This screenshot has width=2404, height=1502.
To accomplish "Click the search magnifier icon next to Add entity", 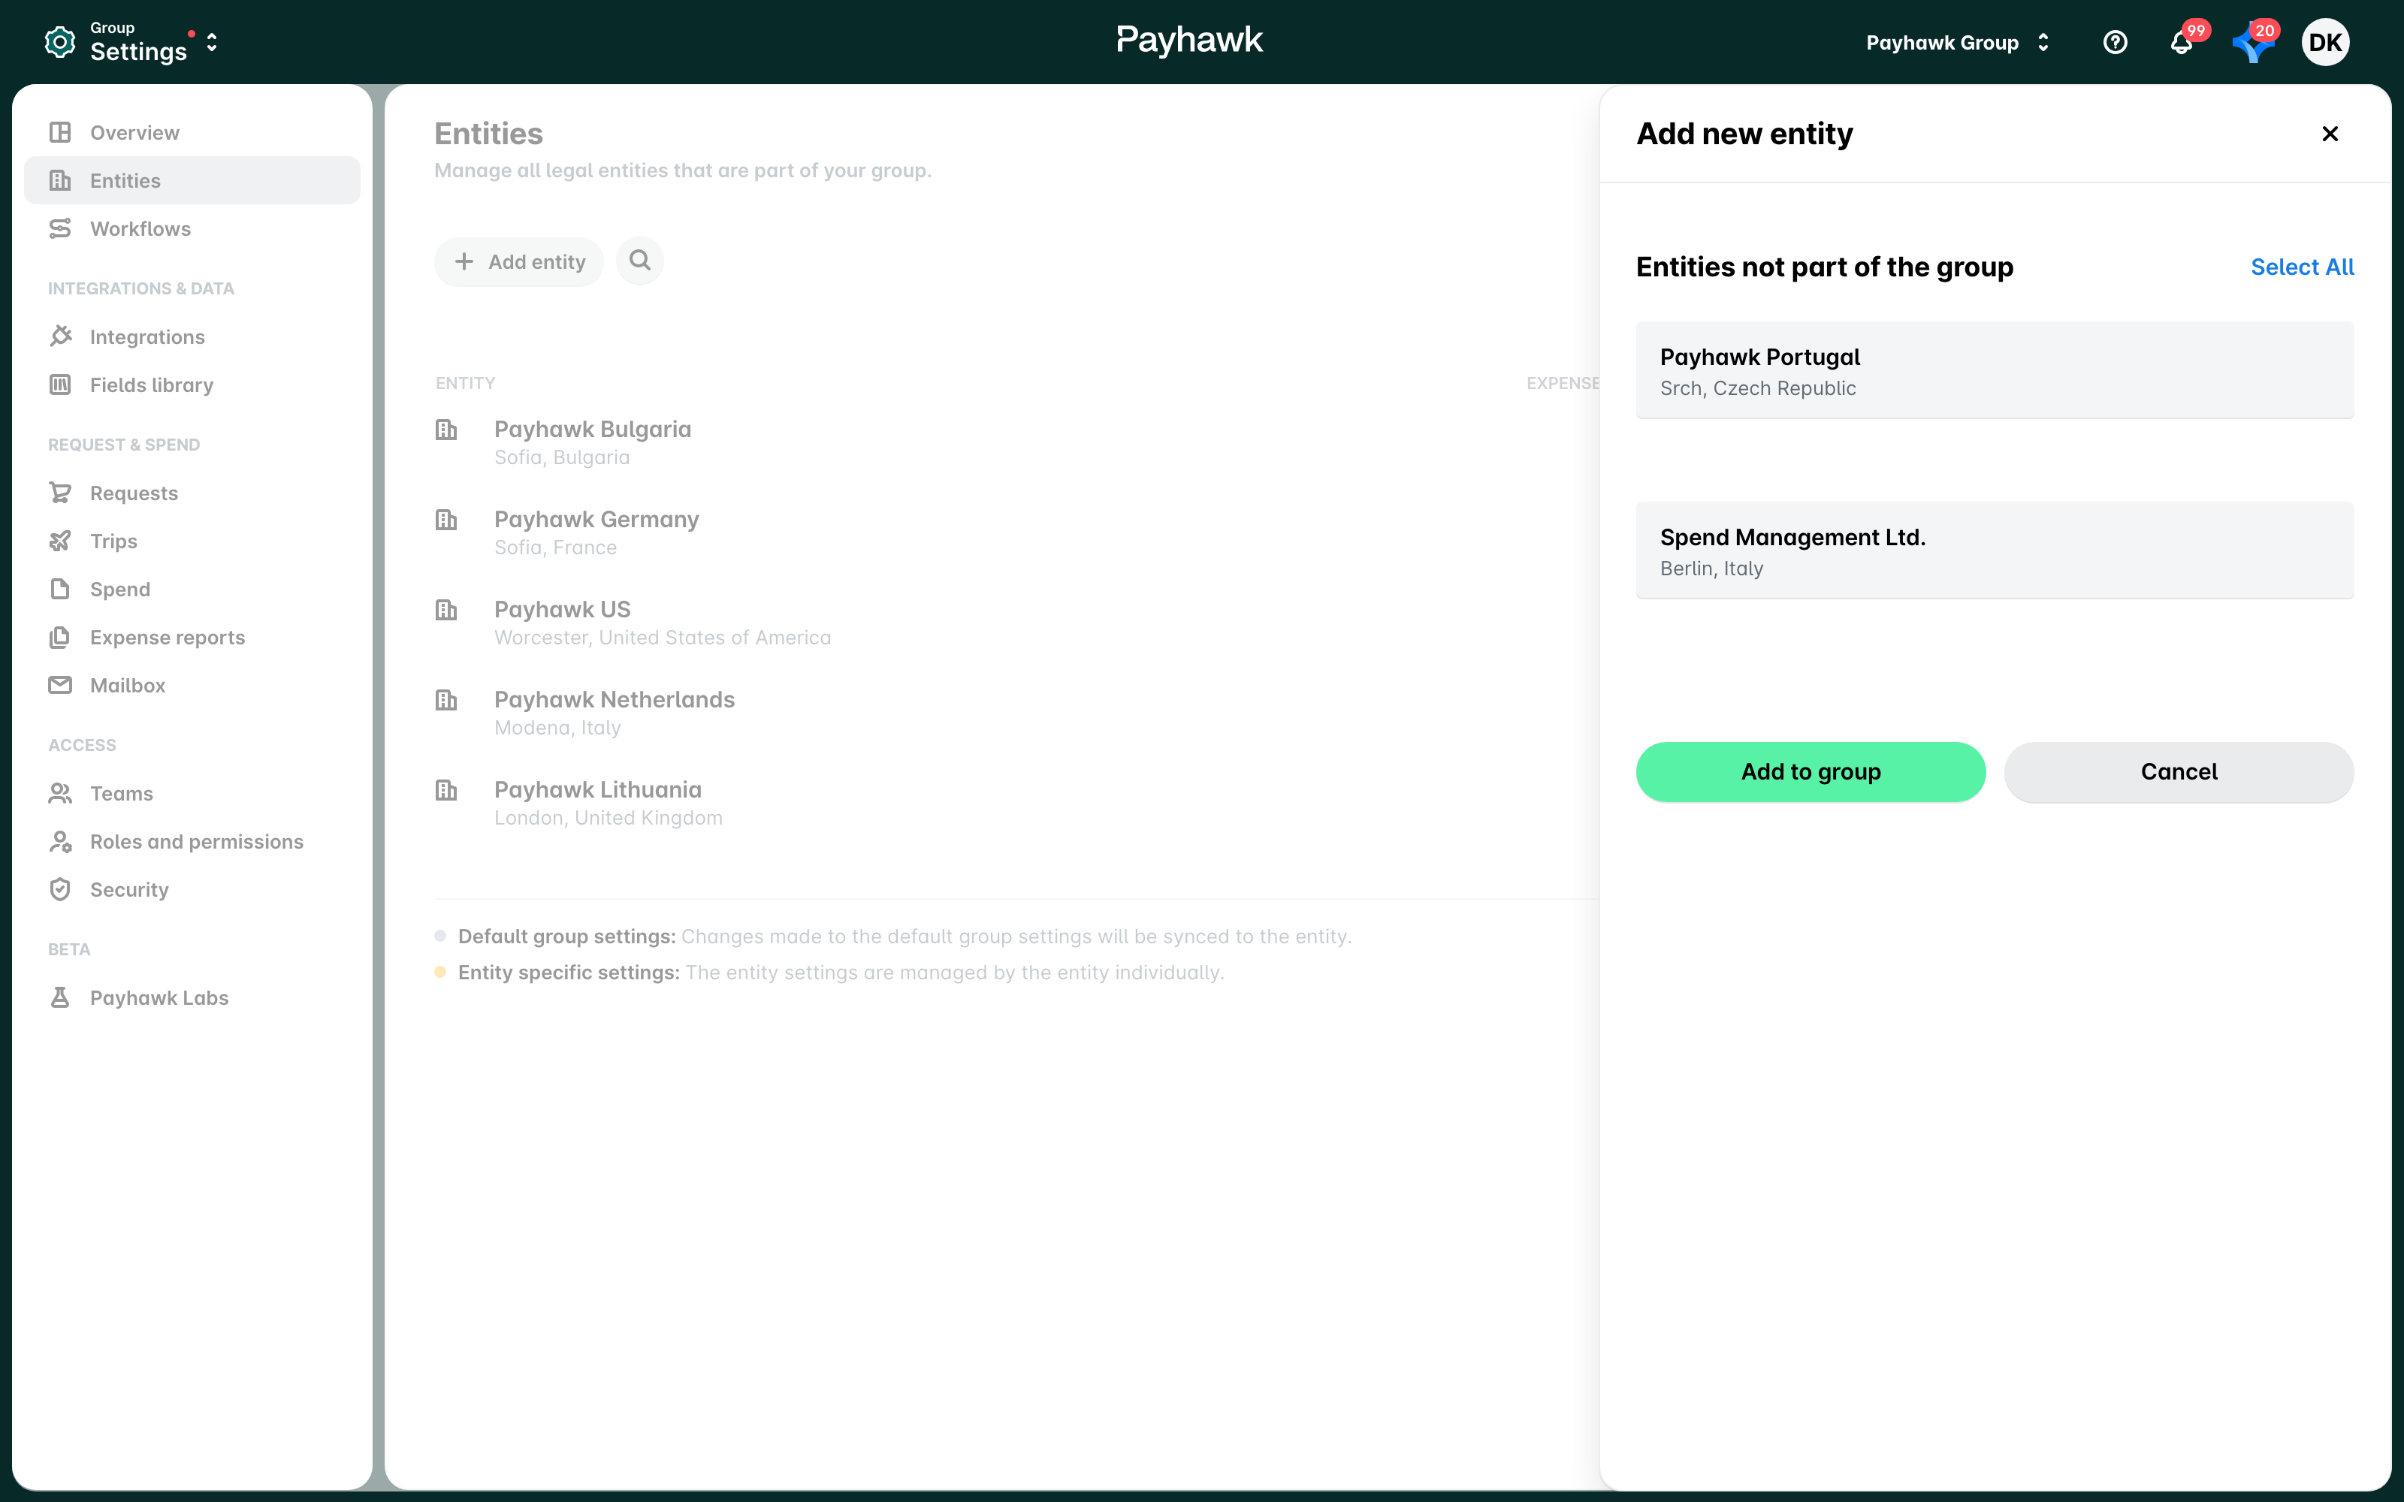I will point(640,261).
